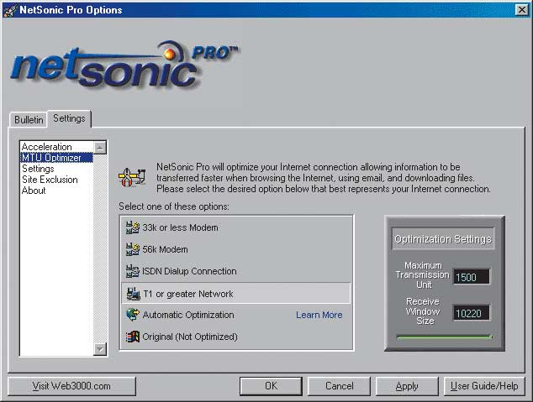Switch to the Settings tab
Viewport: 533px width, 402px height.
tap(70, 119)
